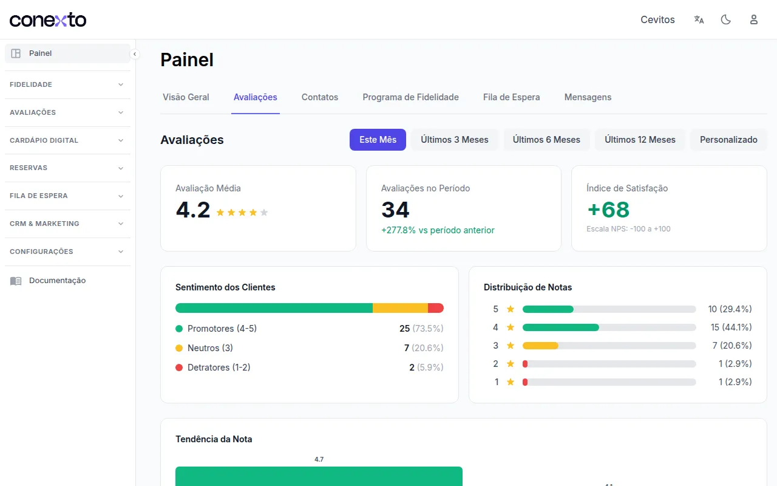Click the 15 (44.1%) rating count

731,327
